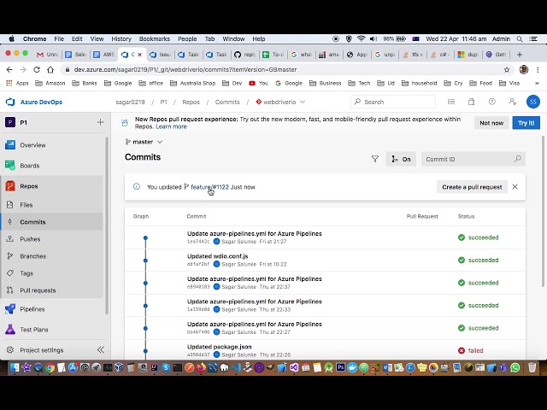547x410 pixels.
Task: Close the active Azure DevOps tab
Action: coord(139,55)
